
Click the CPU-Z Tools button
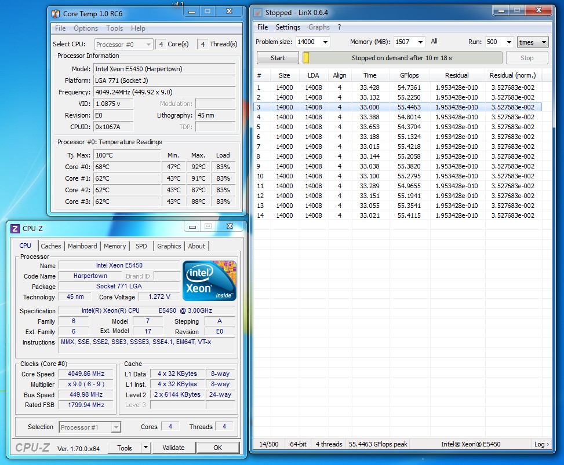(x=125, y=448)
